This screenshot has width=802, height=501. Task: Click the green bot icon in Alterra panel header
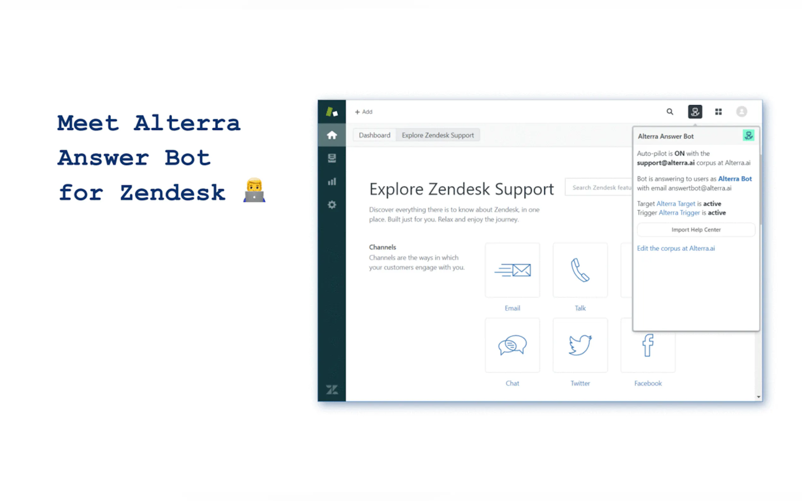(x=748, y=135)
